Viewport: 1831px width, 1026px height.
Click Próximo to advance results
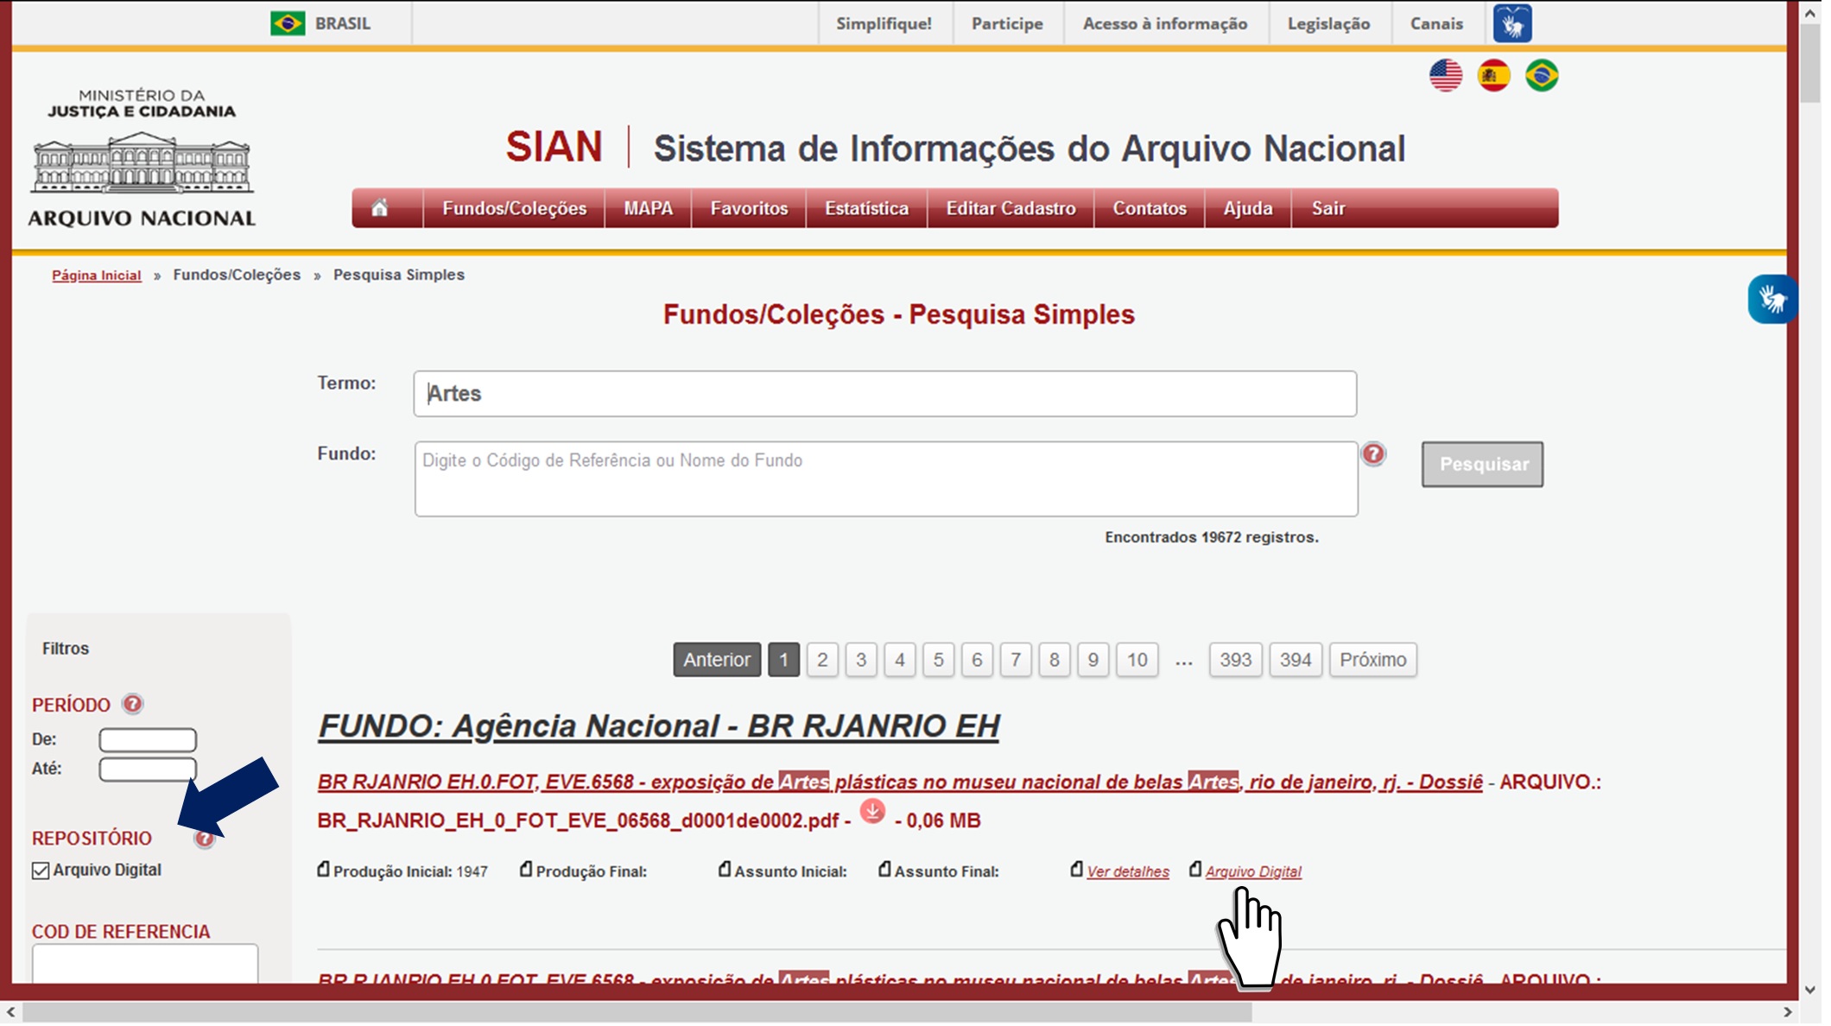(1372, 660)
